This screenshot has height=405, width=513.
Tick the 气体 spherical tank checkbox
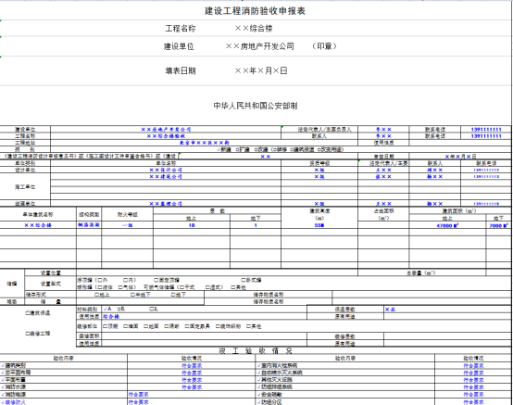pos(120,287)
